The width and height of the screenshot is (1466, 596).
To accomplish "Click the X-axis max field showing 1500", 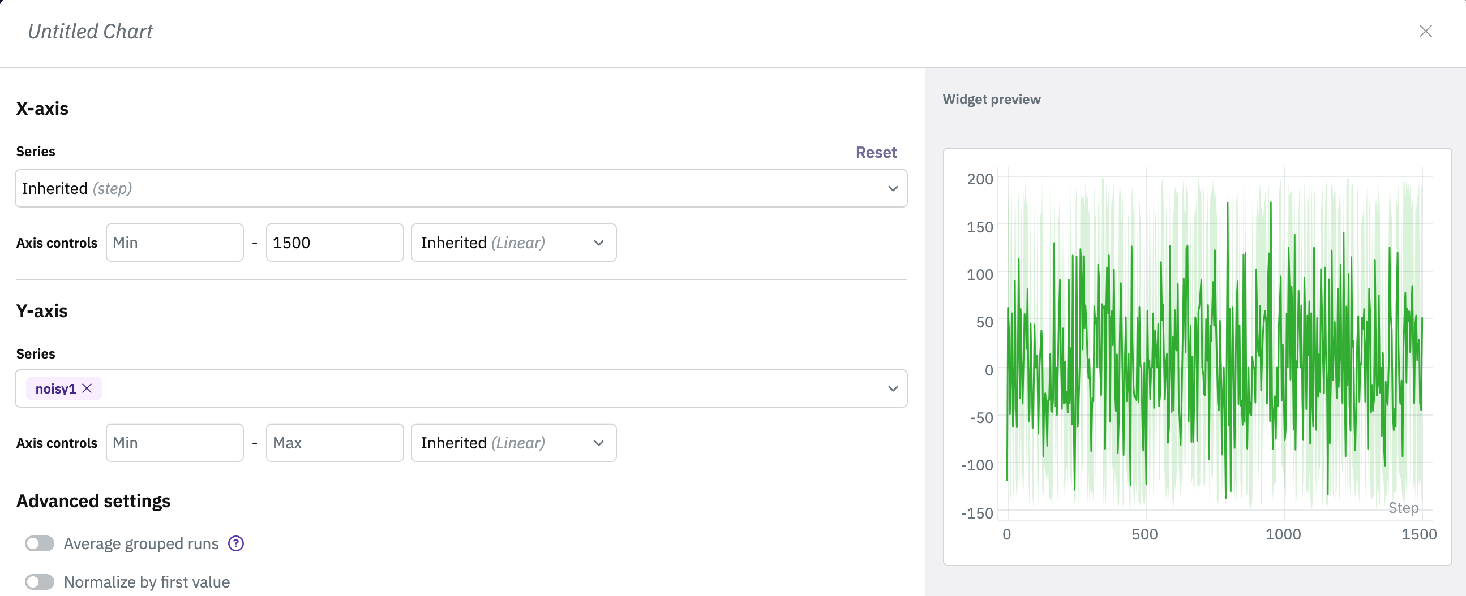I will (x=335, y=243).
